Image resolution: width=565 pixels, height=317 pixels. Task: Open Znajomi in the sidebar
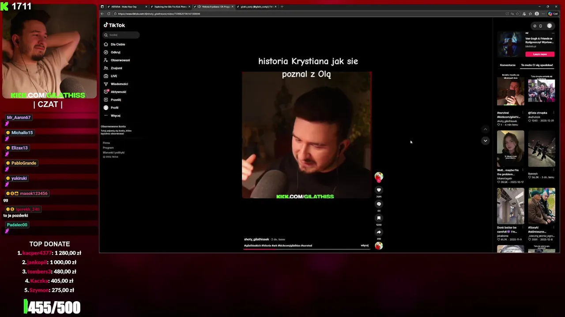click(x=113, y=68)
